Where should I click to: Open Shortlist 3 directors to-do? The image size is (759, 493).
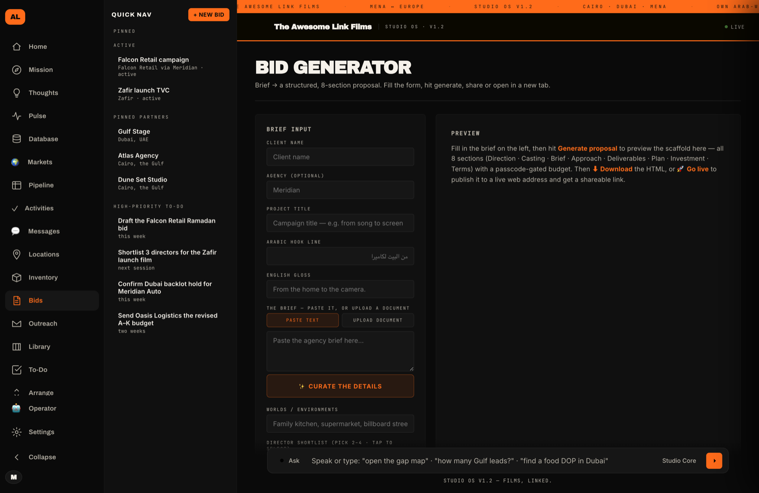[171, 260]
